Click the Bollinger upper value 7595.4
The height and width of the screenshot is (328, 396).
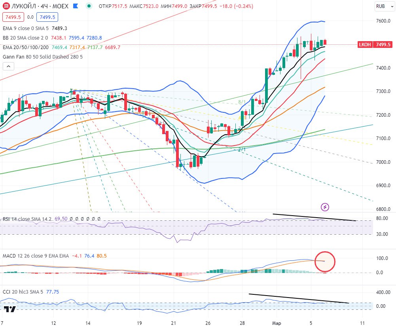(x=76, y=38)
